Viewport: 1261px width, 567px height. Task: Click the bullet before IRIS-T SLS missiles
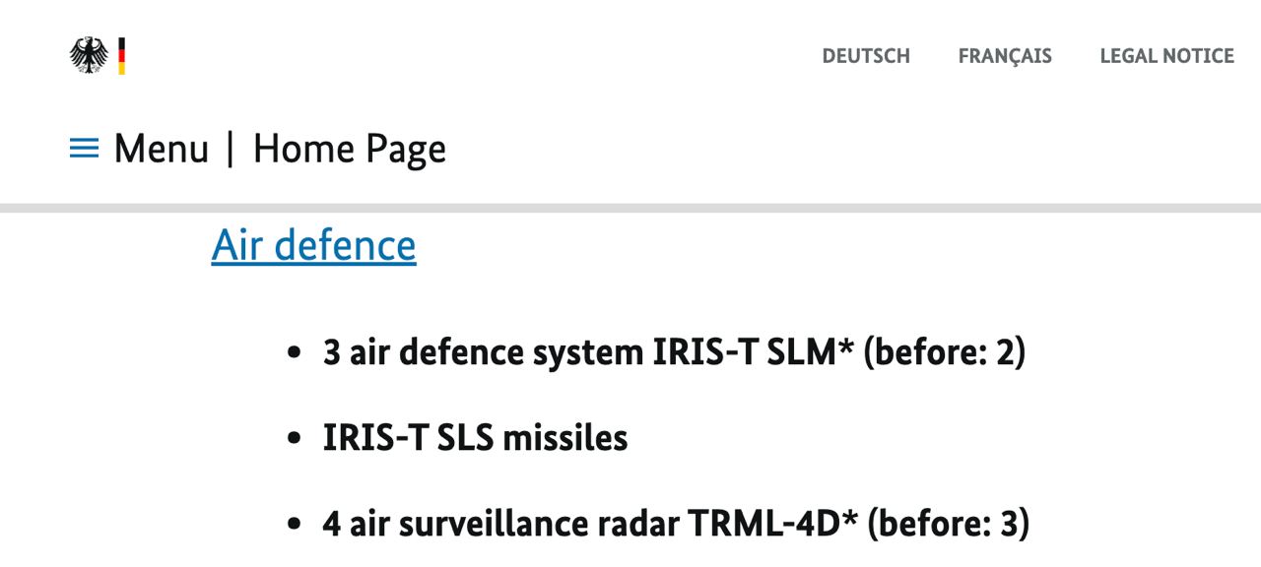click(x=294, y=439)
